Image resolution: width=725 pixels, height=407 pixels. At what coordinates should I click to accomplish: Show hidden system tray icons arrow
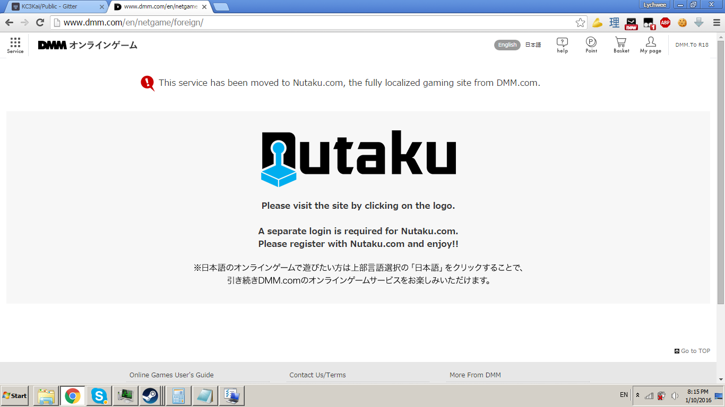[637, 395]
